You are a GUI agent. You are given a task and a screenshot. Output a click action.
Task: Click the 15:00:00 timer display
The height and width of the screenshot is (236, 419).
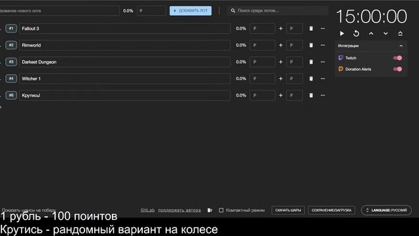(x=371, y=16)
